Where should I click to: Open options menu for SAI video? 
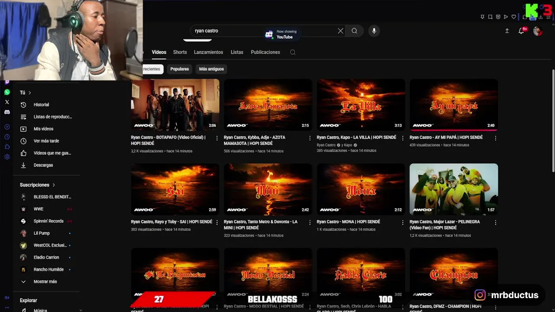coord(217,223)
